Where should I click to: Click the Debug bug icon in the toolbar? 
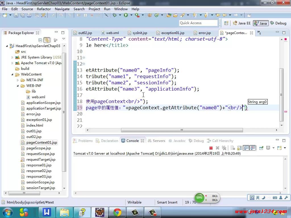click(x=115, y=15)
